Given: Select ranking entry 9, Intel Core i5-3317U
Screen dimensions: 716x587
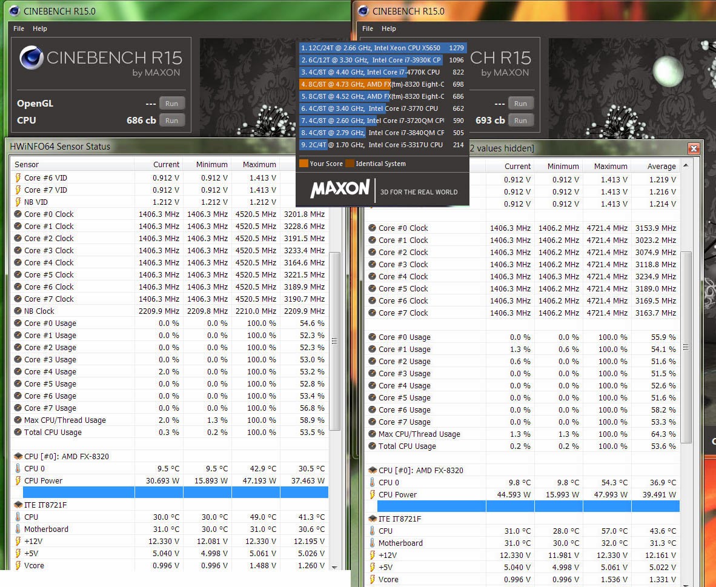Looking at the screenshot, I should [383, 145].
